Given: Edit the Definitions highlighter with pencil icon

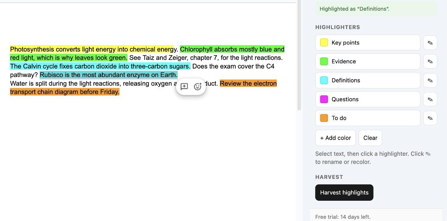Looking at the screenshot, I should tap(430, 80).
